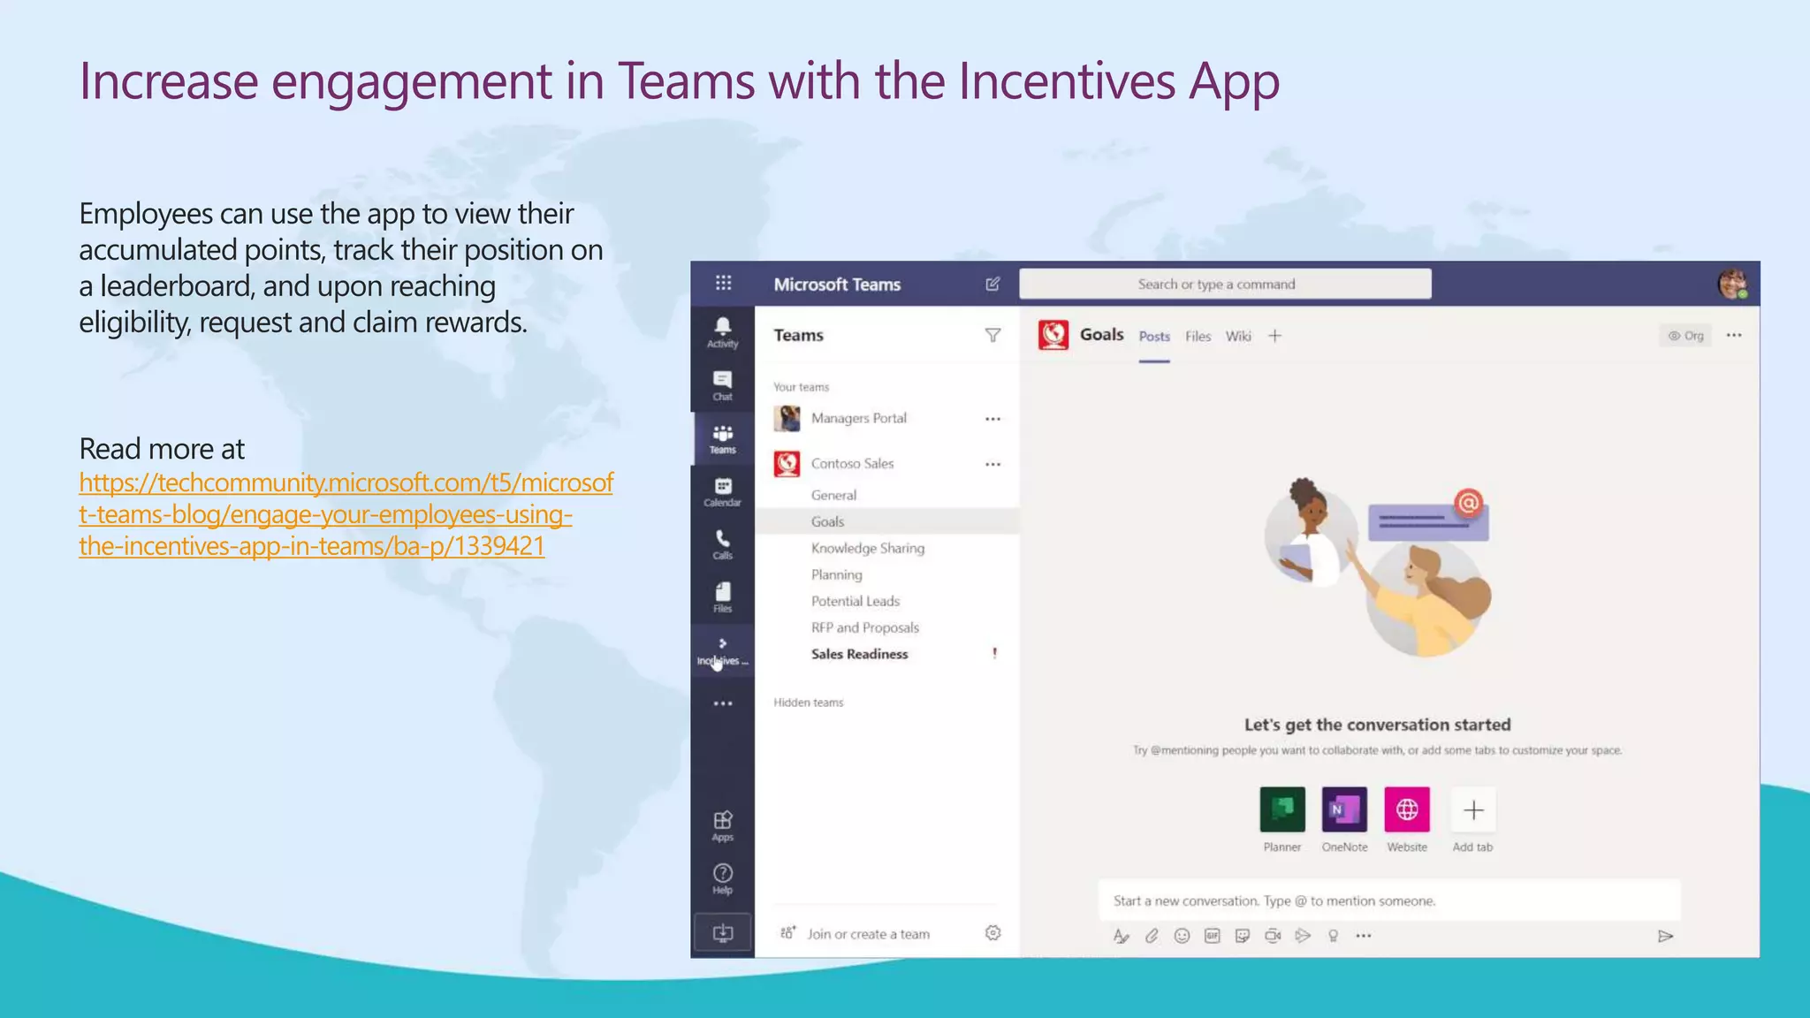Screen dimensions: 1810x1018
Task: Switch to the Wiki tab
Action: click(x=1238, y=336)
